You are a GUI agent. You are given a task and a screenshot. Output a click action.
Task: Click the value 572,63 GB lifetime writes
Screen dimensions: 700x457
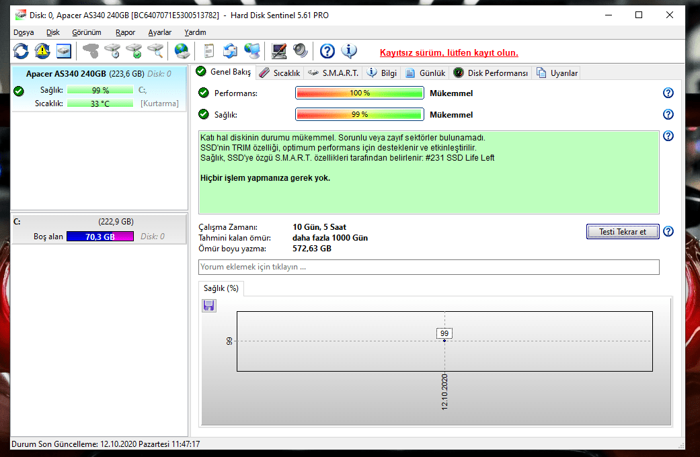pos(311,249)
